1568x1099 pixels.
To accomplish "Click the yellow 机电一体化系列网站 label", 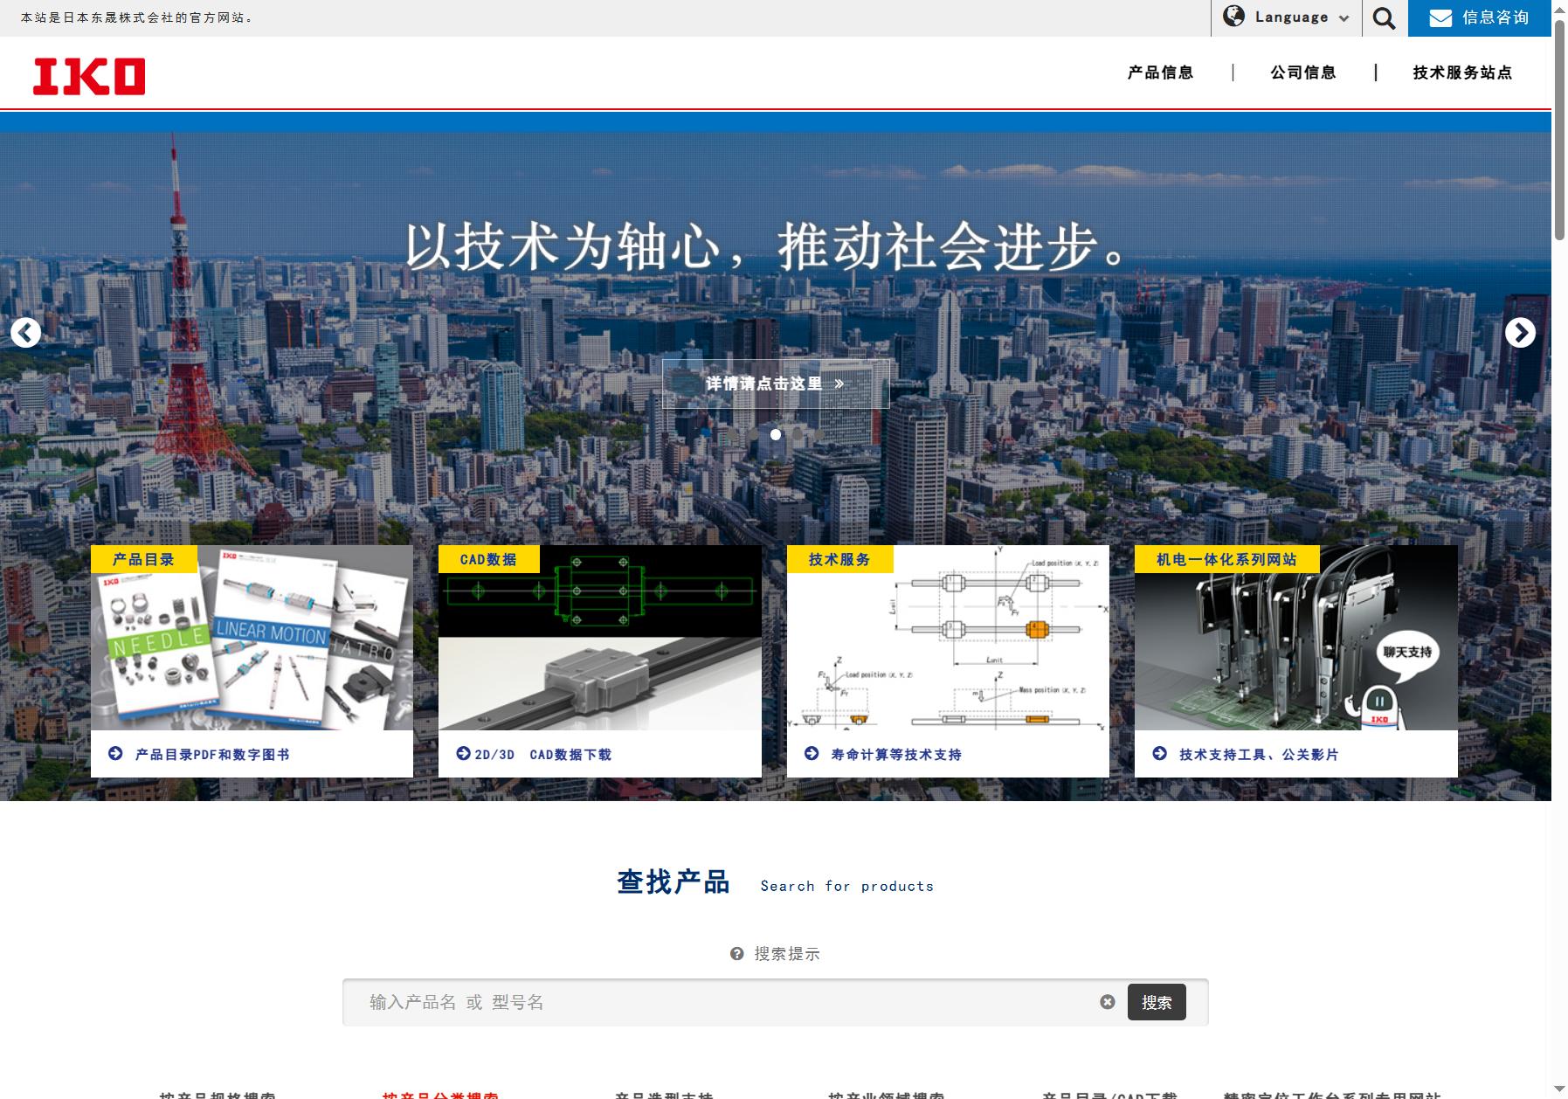I will [x=1226, y=559].
